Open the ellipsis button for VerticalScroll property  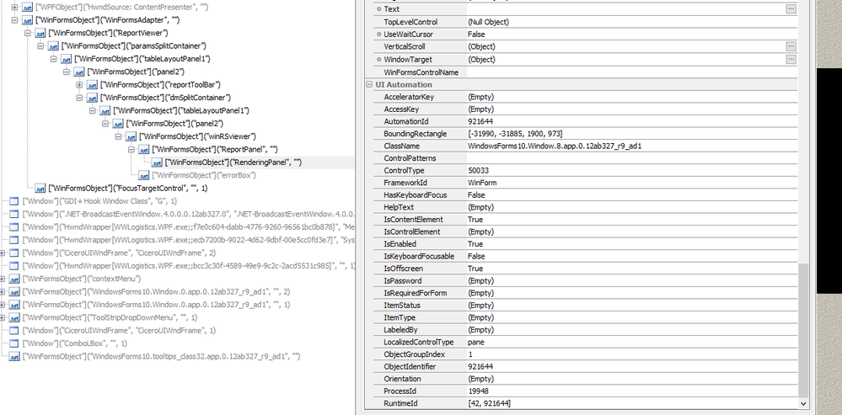791,46
